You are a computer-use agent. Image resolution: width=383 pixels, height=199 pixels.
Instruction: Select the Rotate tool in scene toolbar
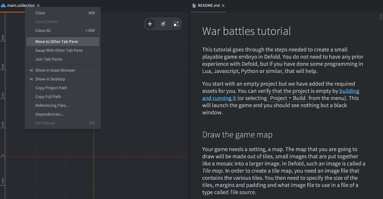[x=163, y=24]
